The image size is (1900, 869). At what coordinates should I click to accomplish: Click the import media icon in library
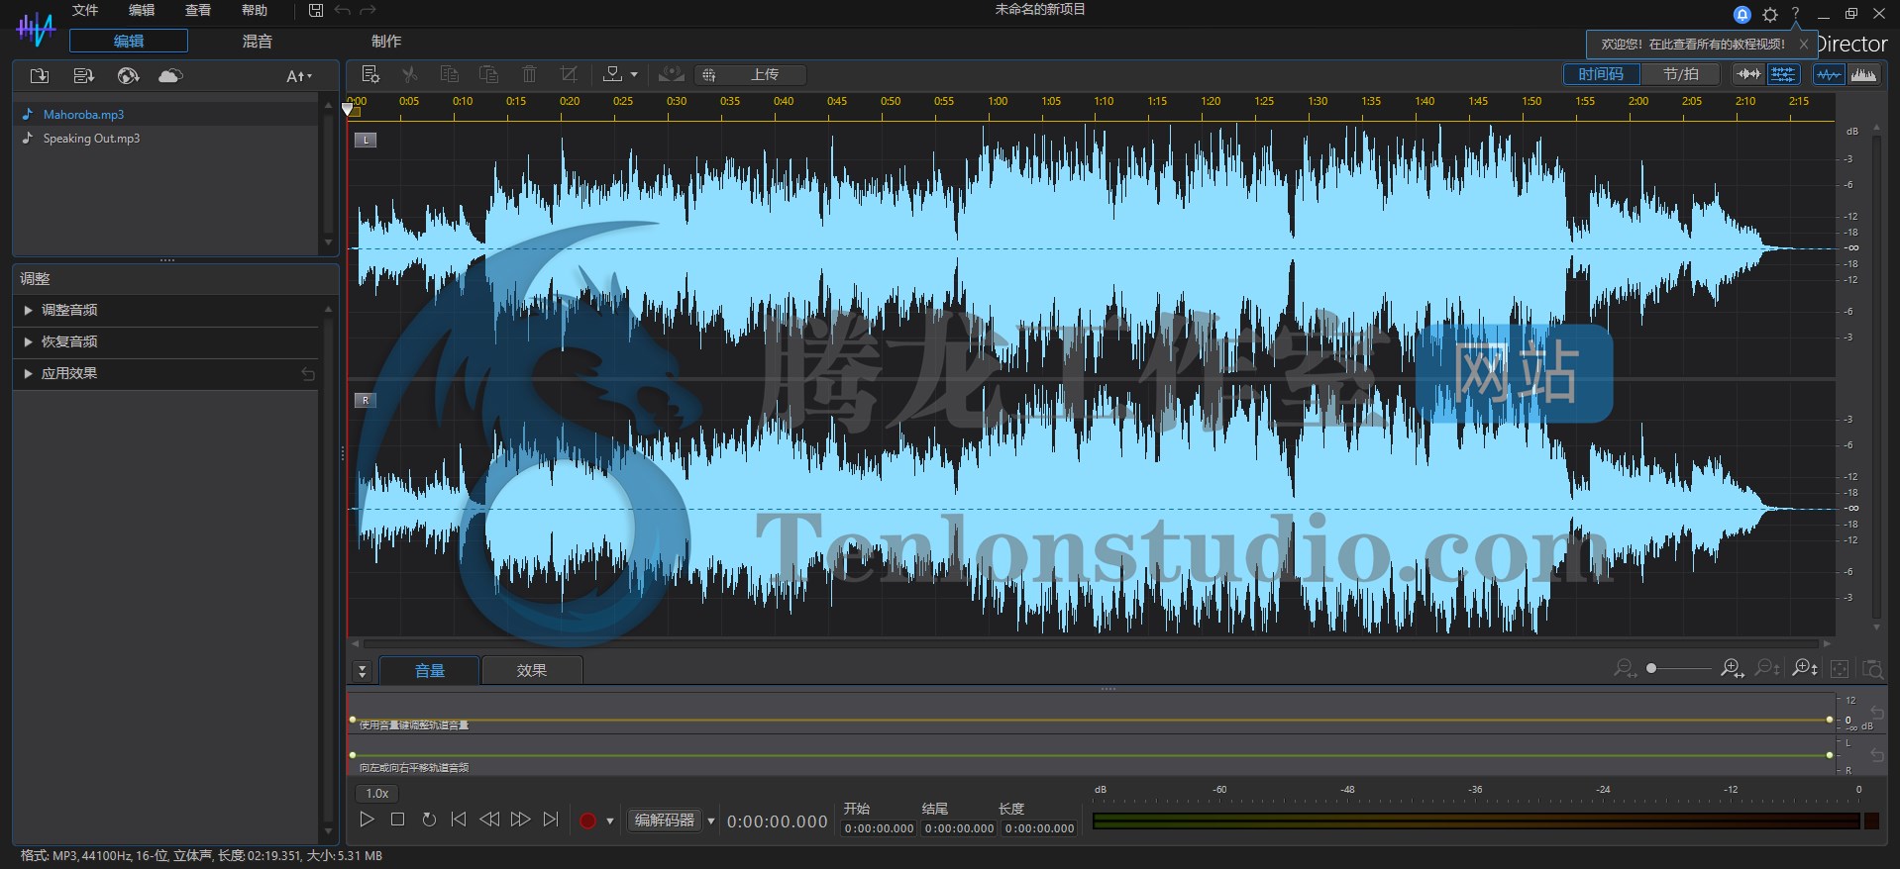click(x=40, y=76)
